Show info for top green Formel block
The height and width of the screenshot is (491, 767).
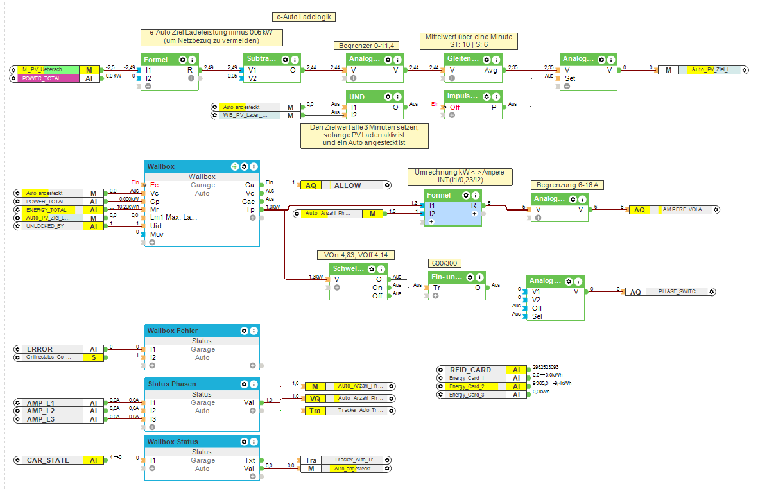[x=193, y=60]
